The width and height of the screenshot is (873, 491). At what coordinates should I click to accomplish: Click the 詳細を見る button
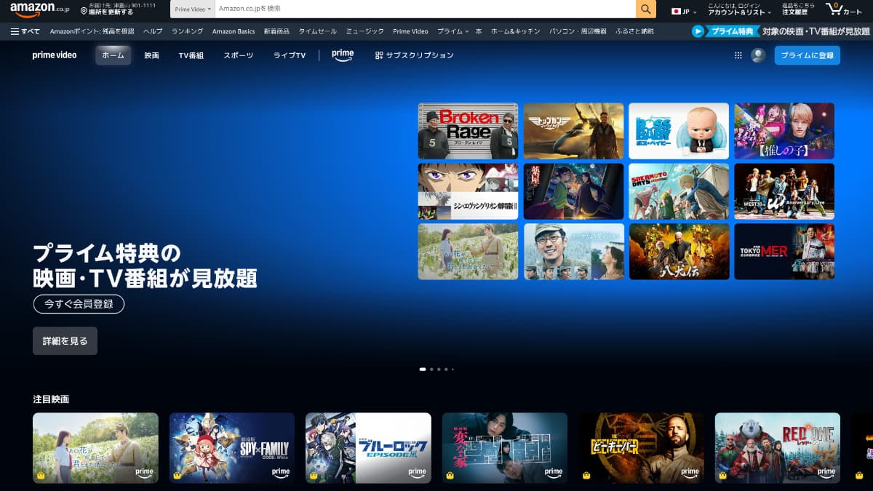[x=65, y=340]
